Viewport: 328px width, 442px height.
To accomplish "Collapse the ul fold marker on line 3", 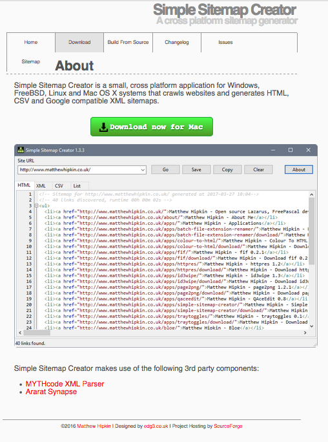I will [36, 205].
